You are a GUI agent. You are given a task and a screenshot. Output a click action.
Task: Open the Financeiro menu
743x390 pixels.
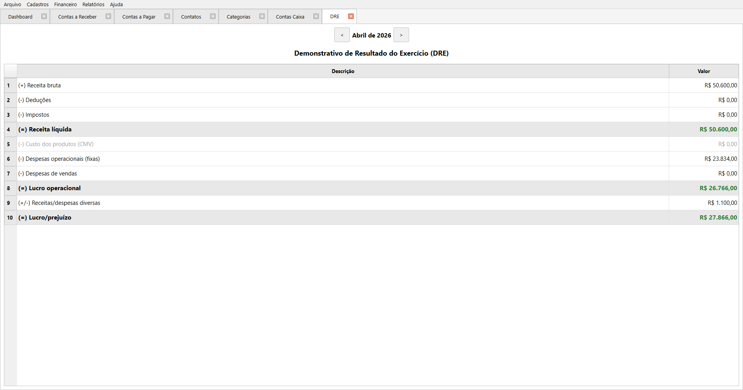pyautogui.click(x=65, y=5)
